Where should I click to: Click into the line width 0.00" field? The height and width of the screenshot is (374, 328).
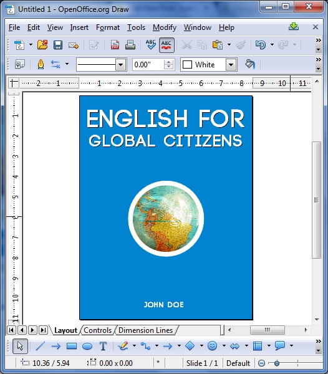(148, 65)
